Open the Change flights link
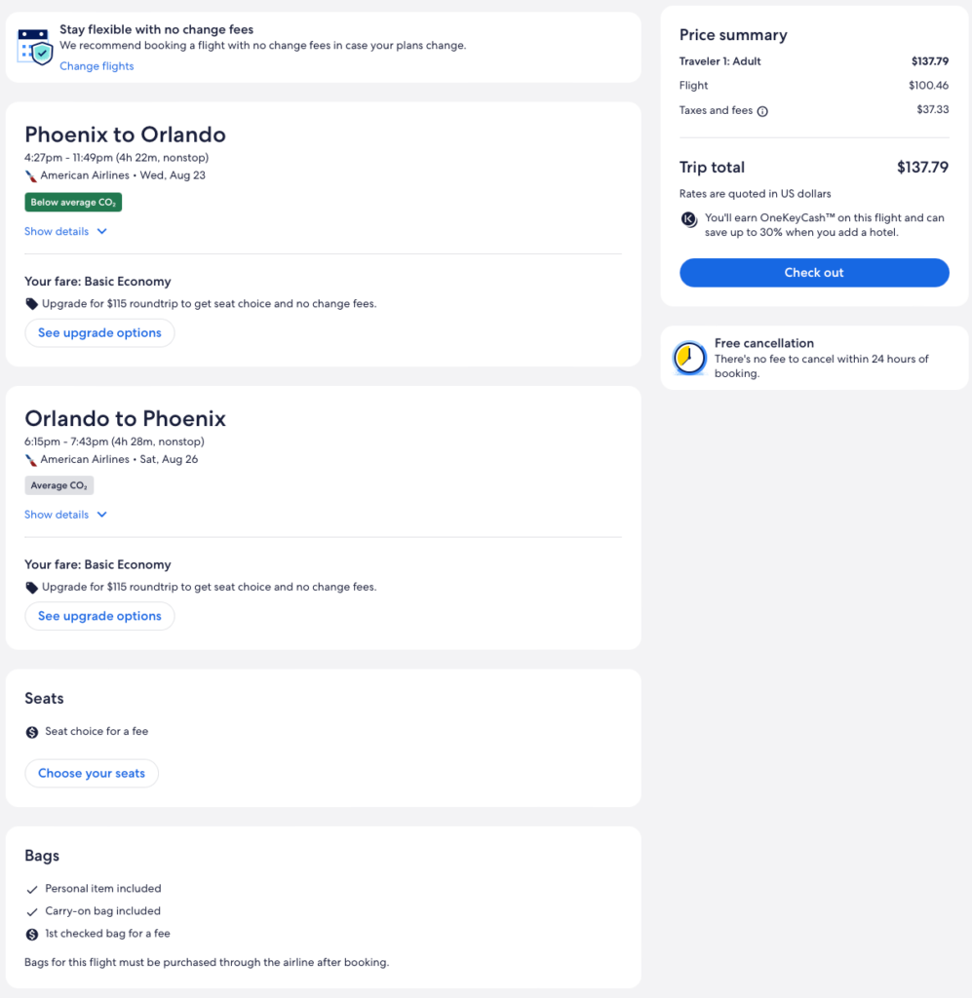The image size is (972, 998). 97,66
